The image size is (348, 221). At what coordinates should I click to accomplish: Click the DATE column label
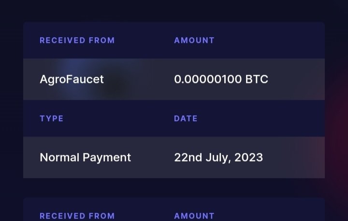pos(186,119)
